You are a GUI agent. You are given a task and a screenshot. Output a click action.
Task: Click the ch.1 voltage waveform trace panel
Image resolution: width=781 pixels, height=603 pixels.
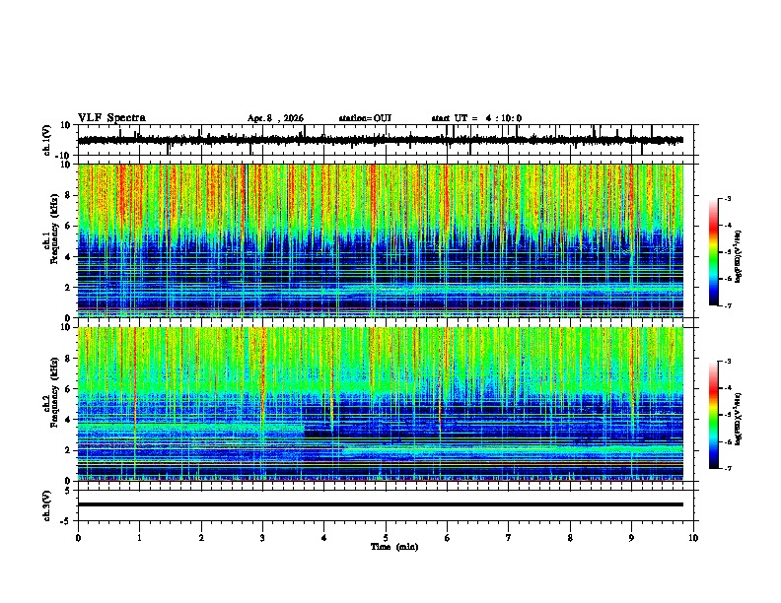coord(386,140)
